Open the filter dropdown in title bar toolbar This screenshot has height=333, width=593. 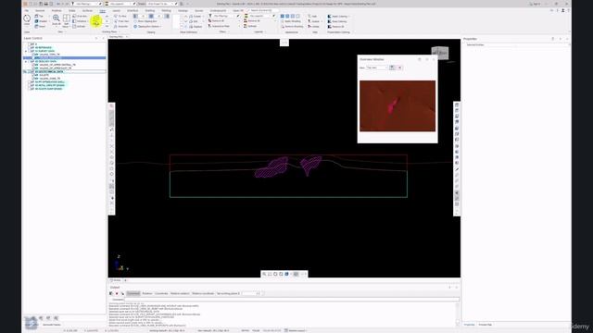(86, 4)
